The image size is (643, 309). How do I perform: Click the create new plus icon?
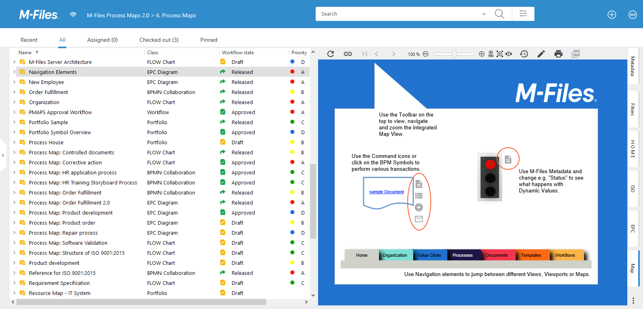click(x=612, y=15)
